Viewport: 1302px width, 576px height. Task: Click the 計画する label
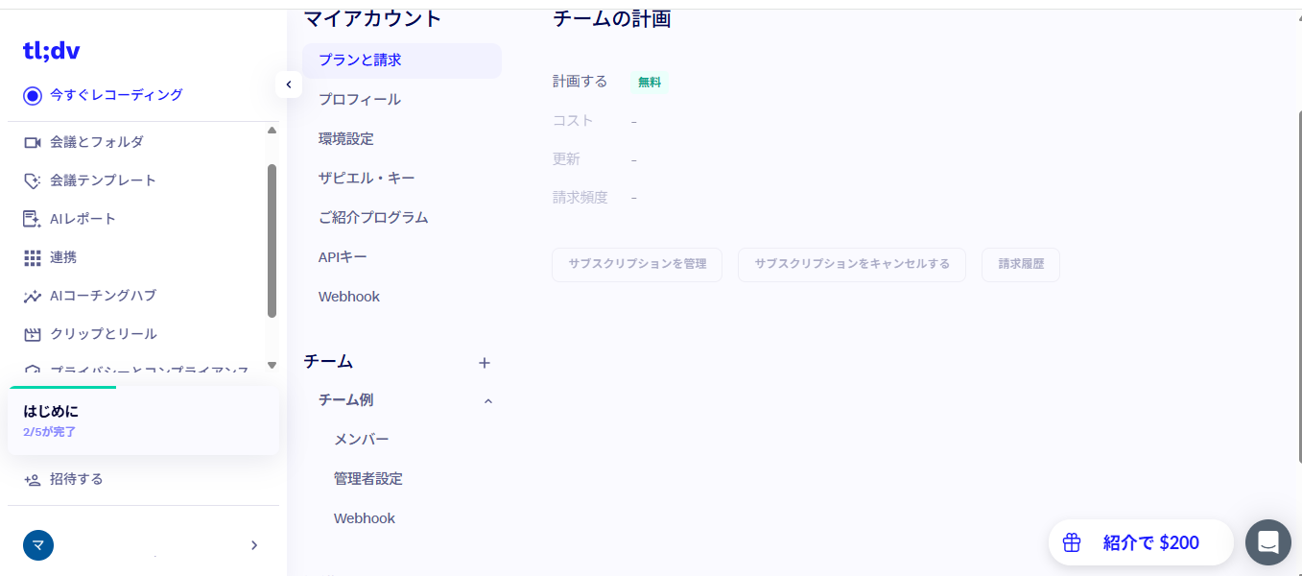[x=580, y=82]
